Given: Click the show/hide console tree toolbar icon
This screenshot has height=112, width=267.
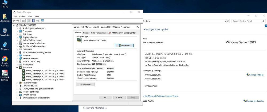Looking at the screenshot, I should click(x=23, y=20).
